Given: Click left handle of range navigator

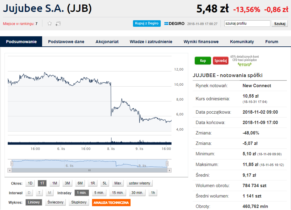Looking at the screenshot, I should tap(12, 164).
